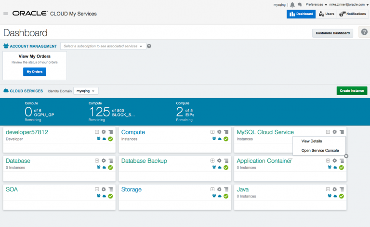Click gear icon on Storage tile
The height and width of the screenshot is (227, 370).
[219, 189]
